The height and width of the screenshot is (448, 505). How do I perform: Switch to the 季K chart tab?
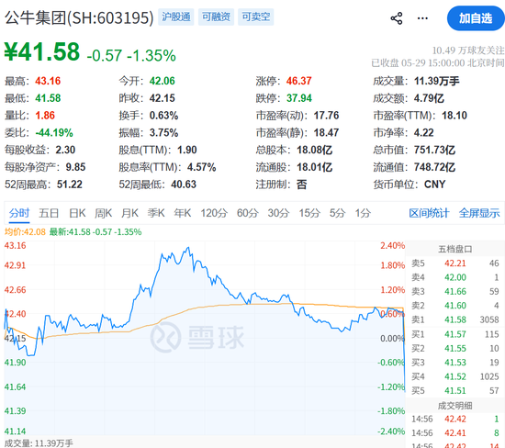coord(156,213)
